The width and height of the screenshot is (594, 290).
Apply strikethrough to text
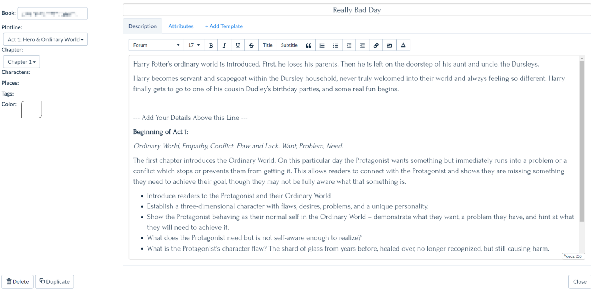point(251,45)
